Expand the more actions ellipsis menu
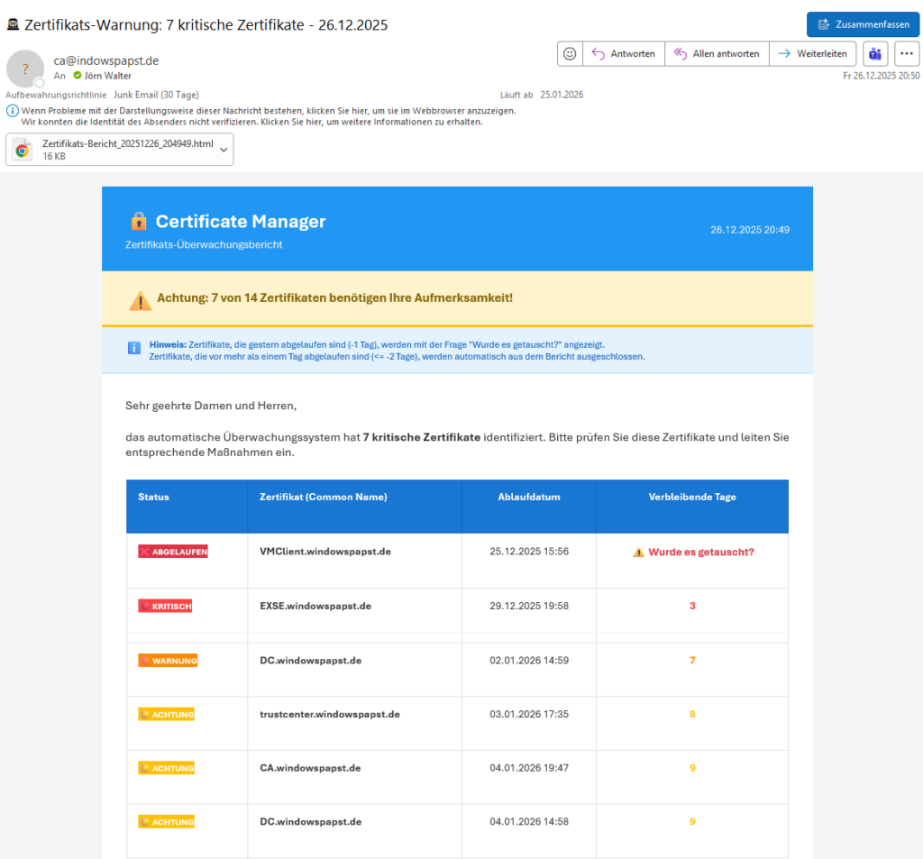Viewport: 923px width, 859px height. point(907,54)
